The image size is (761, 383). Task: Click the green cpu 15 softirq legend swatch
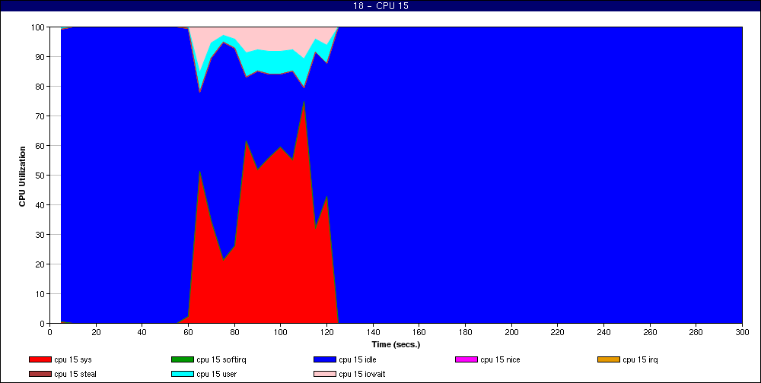pyautogui.click(x=183, y=359)
